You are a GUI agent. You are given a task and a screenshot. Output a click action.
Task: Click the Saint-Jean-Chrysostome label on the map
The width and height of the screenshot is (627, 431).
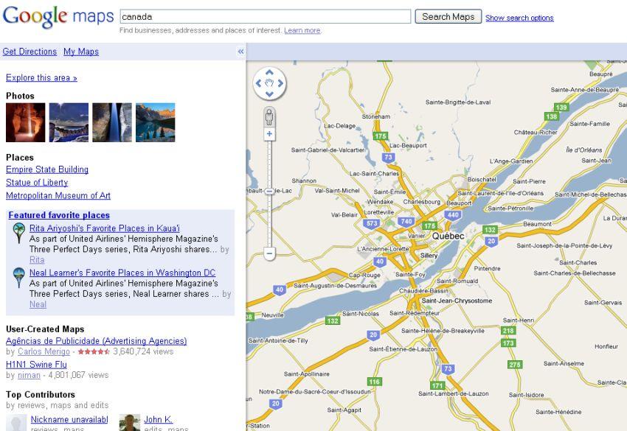457,301
